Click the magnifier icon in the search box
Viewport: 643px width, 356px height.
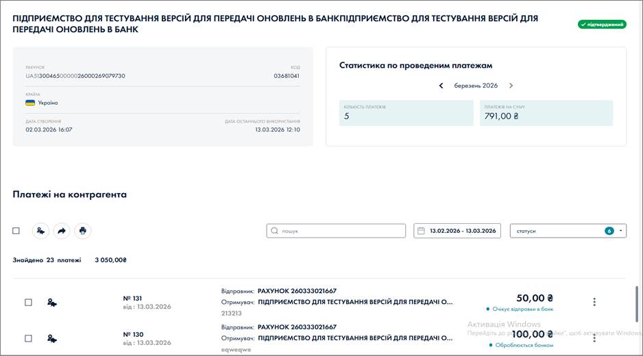pyautogui.click(x=274, y=231)
